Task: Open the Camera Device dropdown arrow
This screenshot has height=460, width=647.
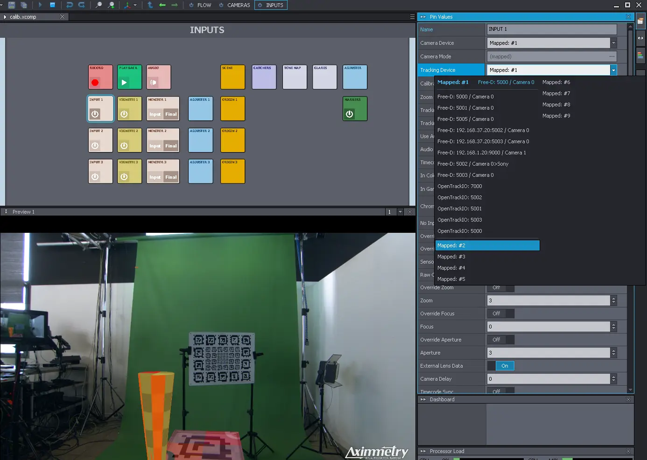Action: click(613, 43)
